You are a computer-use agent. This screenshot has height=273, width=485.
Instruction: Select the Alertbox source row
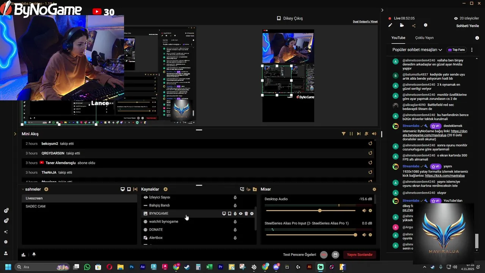[199, 238]
